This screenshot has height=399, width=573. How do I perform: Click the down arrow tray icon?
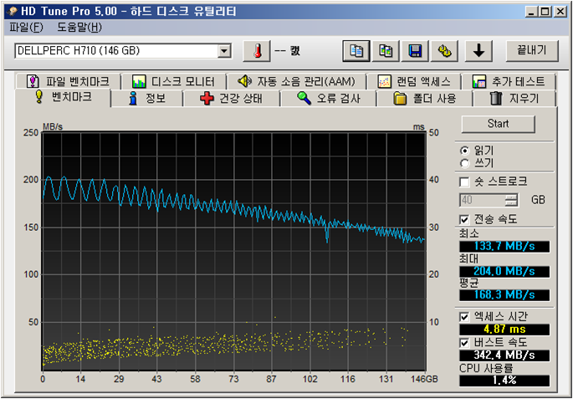click(x=478, y=51)
